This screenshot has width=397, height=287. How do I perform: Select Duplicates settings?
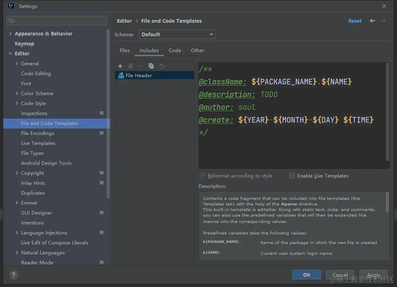tap(33, 193)
